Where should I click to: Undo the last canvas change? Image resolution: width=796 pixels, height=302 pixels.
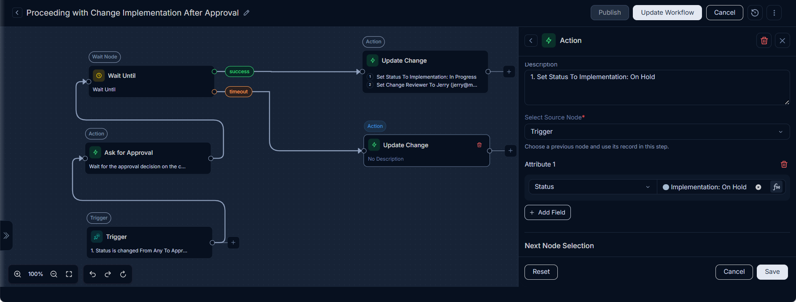click(93, 274)
